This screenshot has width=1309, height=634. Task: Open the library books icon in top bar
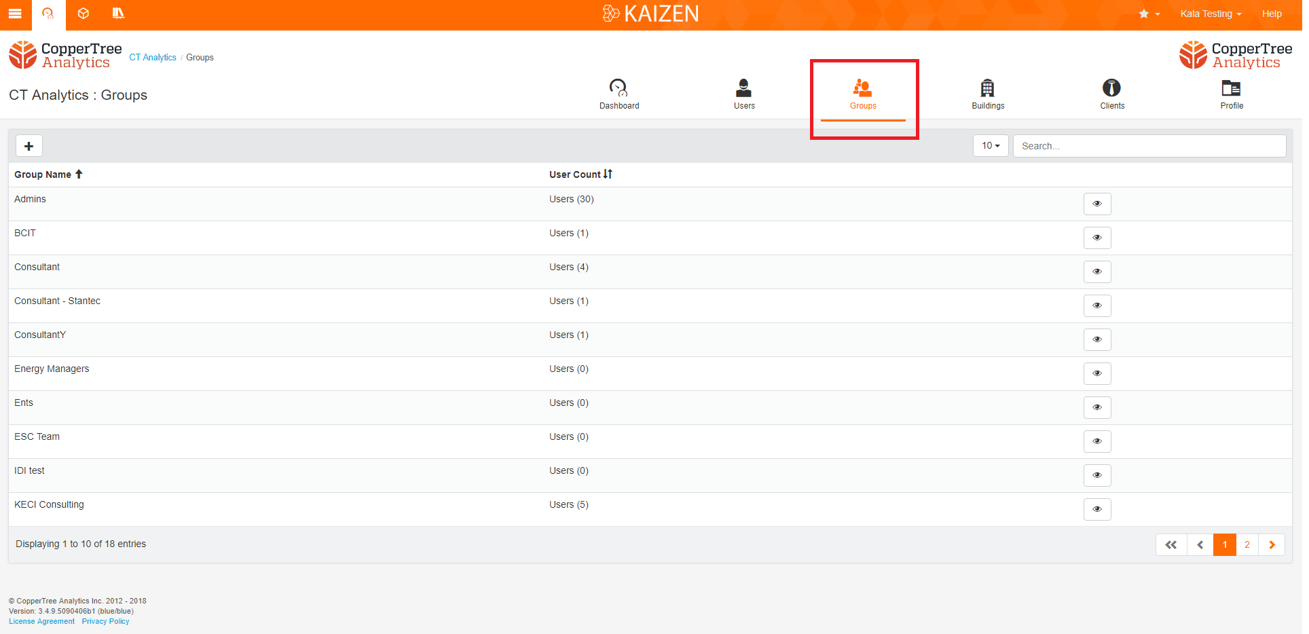click(x=118, y=14)
